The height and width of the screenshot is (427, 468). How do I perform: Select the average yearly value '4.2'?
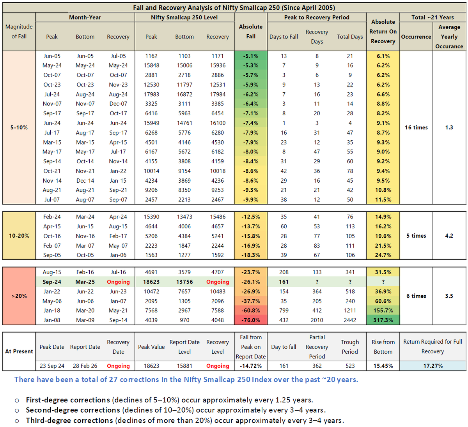449,236
